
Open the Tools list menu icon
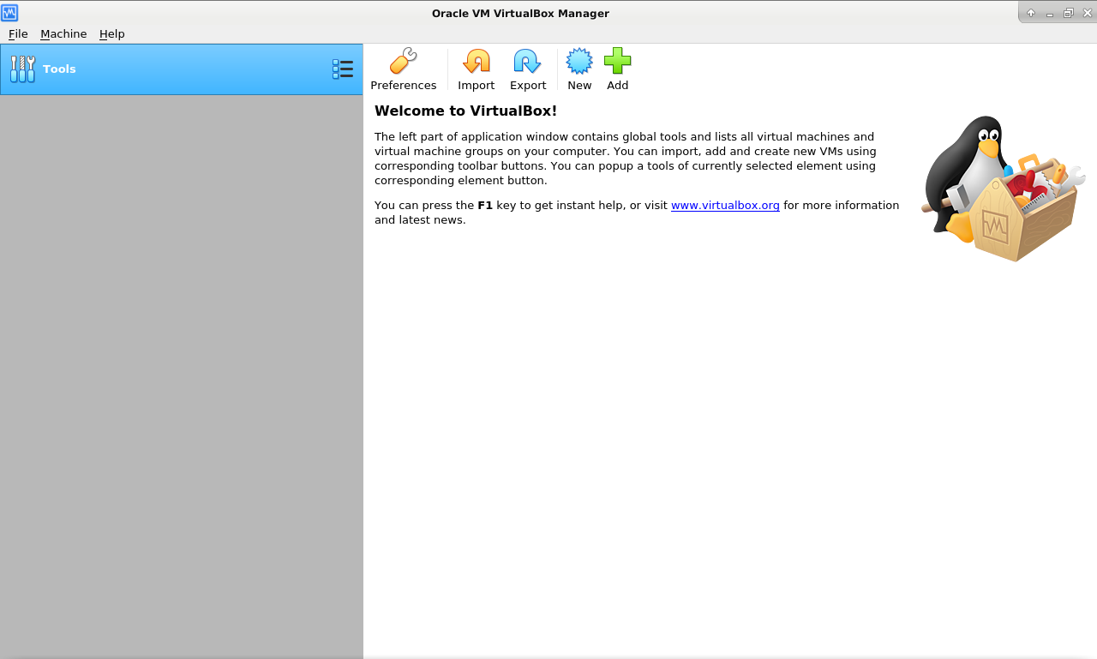coord(343,69)
